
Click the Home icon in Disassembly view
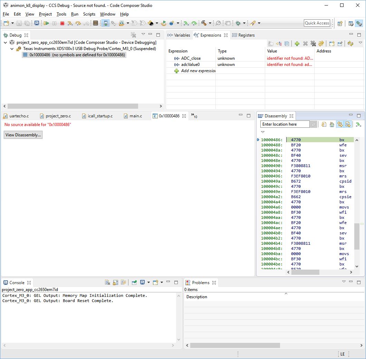332,124
